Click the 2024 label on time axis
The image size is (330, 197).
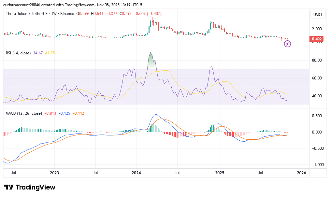pyautogui.click(x=136, y=173)
